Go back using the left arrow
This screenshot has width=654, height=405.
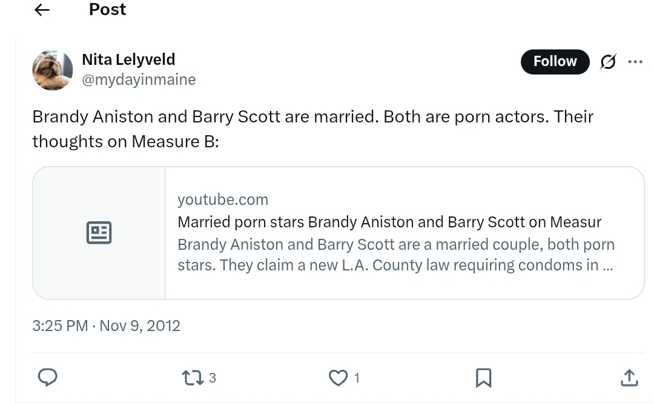coord(42,10)
